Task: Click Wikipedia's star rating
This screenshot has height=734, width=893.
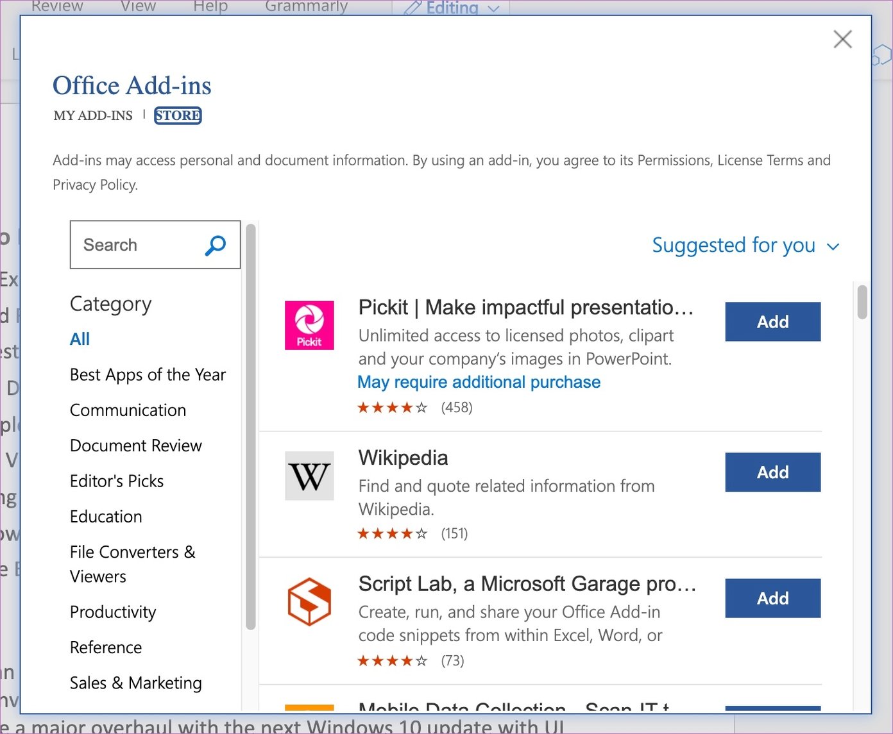Action: coord(391,533)
